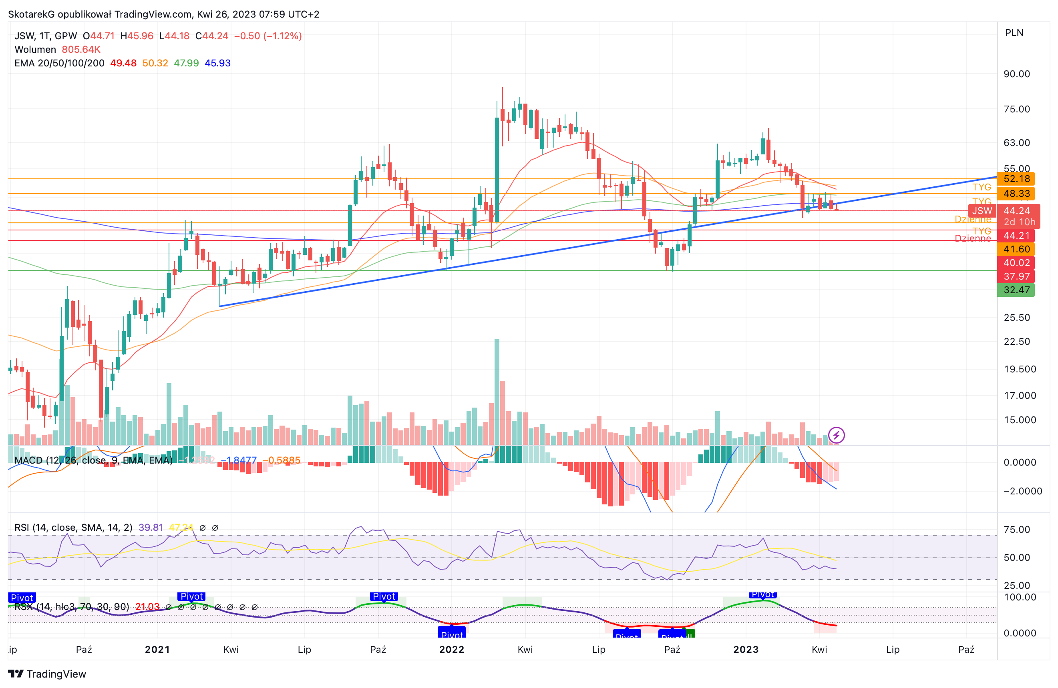Click the 25.50 price axis value
Screen dimensions: 1058x688
tap(1017, 317)
